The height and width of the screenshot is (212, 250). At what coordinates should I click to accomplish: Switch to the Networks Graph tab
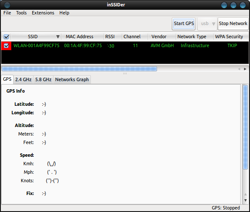pyautogui.click(x=72, y=79)
